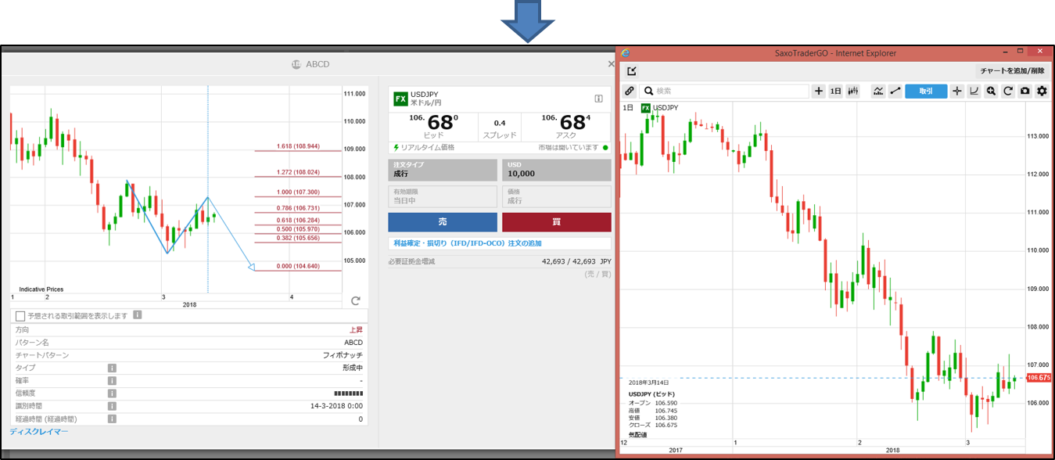Screen dimensions: 1055x460
Task: Open the ディスクレイマー disclaimer link
Action: (x=39, y=431)
